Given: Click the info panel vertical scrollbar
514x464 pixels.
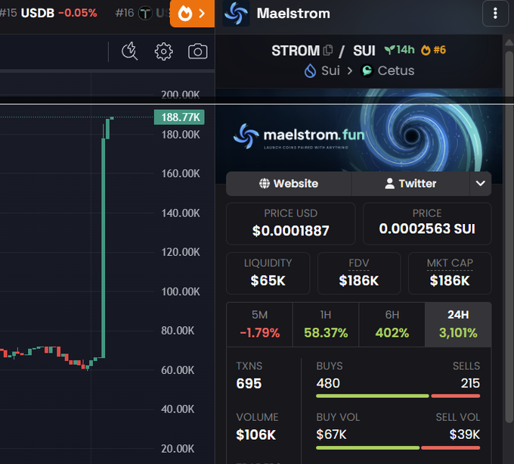Looking at the screenshot, I should point(509,237).
